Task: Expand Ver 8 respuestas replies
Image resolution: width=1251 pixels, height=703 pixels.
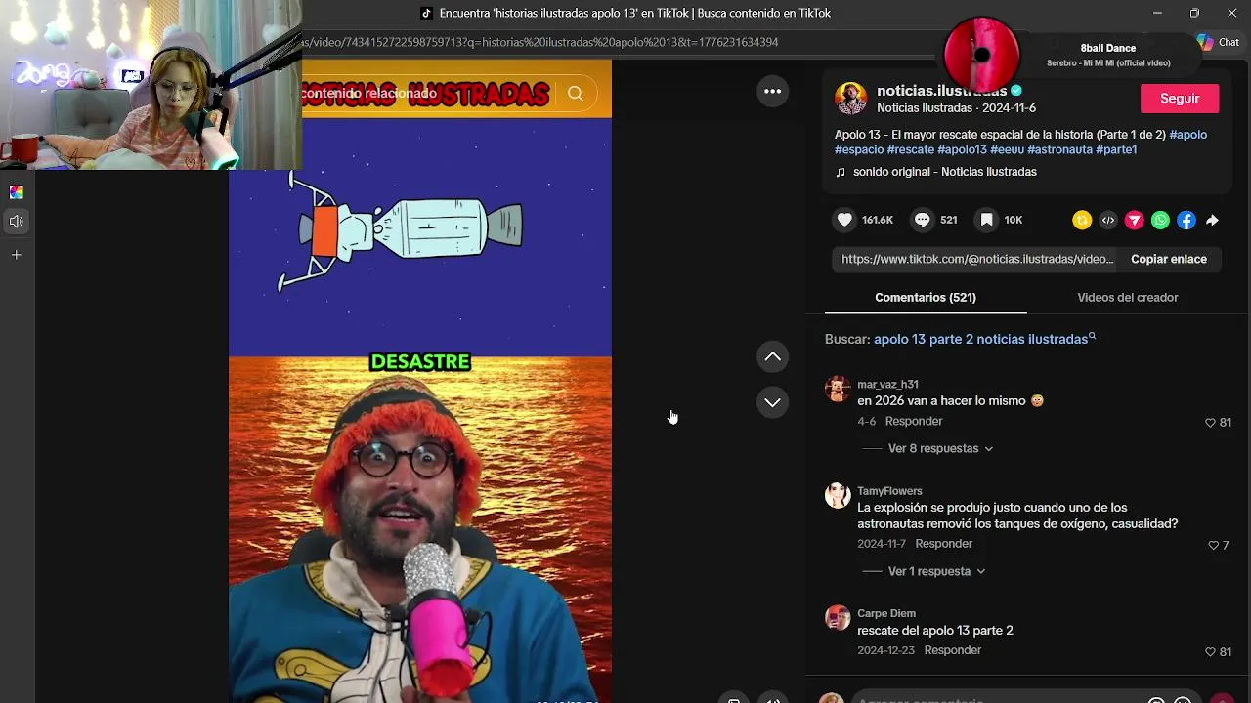Action: click(x=940, y=448)
